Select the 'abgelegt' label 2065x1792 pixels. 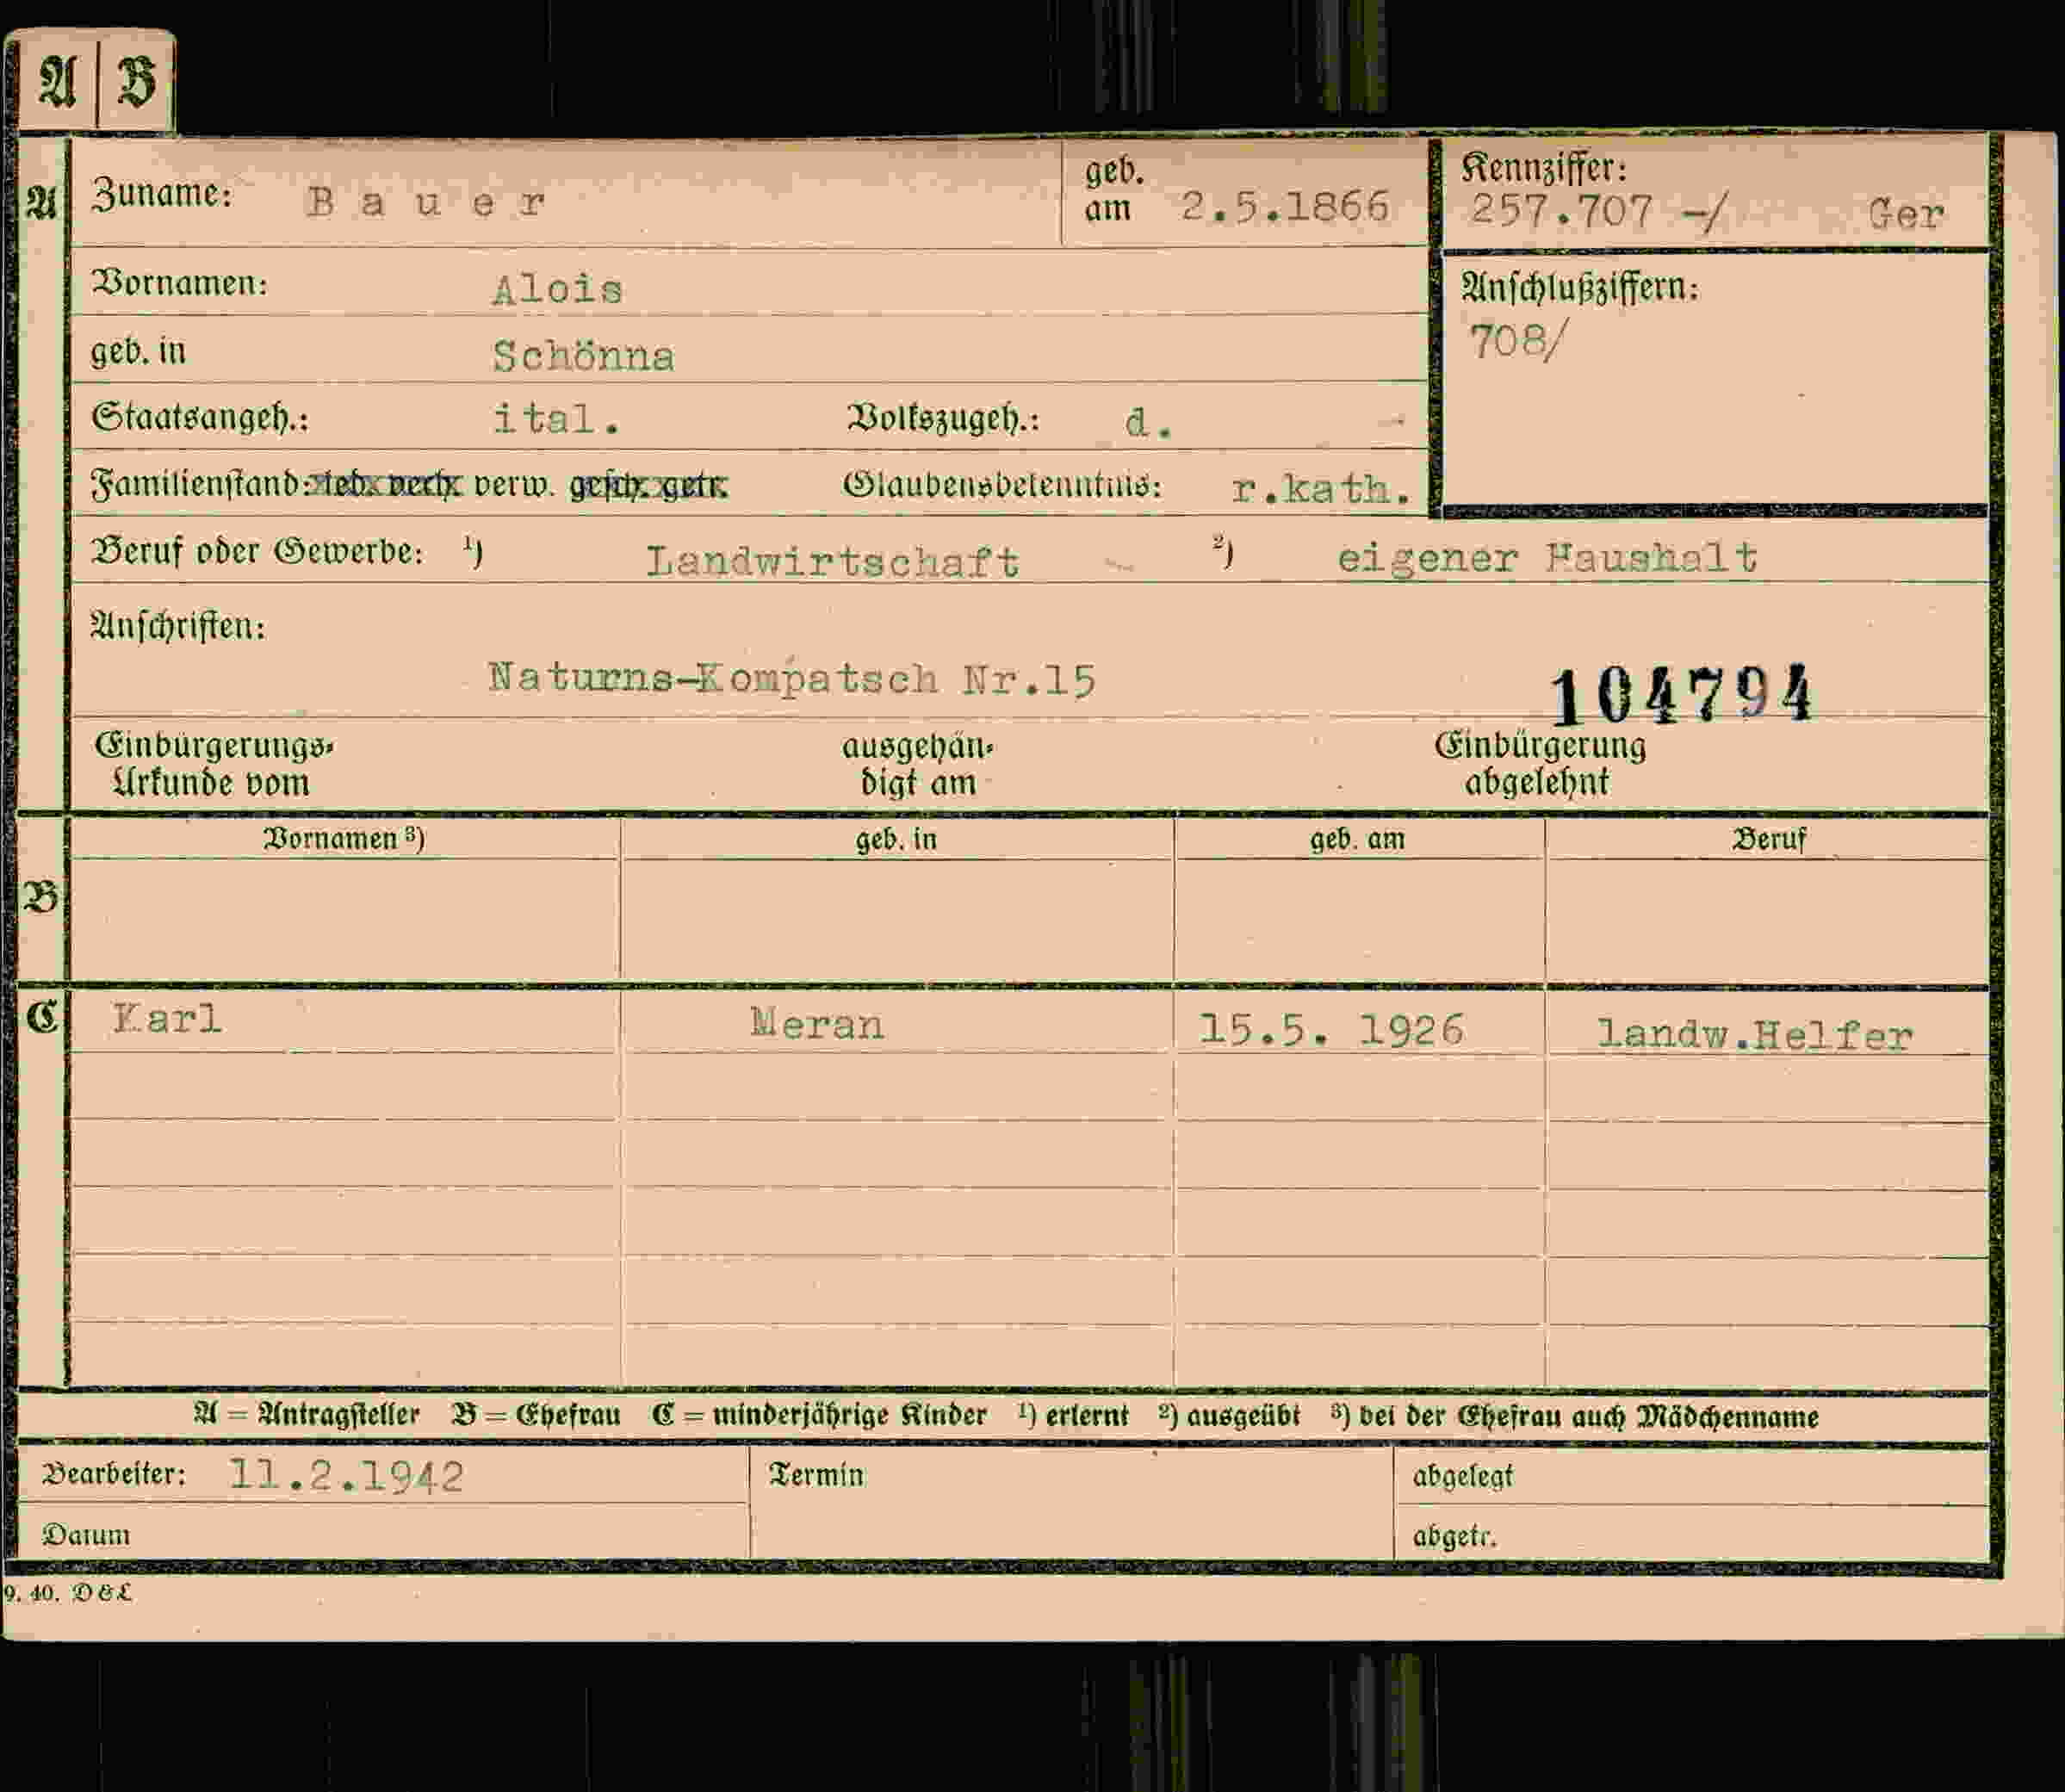(x=1462, y=1476)
